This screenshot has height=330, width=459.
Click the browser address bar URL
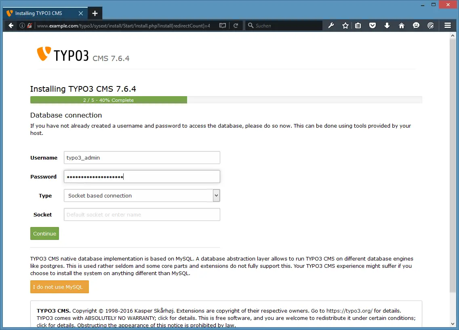pos(124,26)
